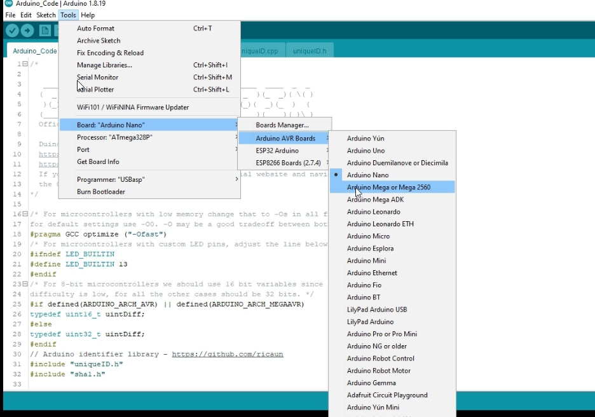Click the Verify sketch checkmark icon
This screenshot has height=417, width=595.
[x=13, y=30]
